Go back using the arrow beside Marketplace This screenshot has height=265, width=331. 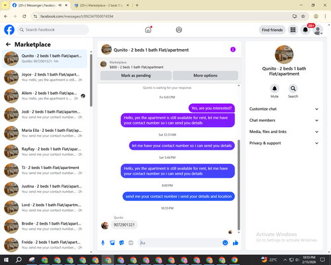[8, 44]
